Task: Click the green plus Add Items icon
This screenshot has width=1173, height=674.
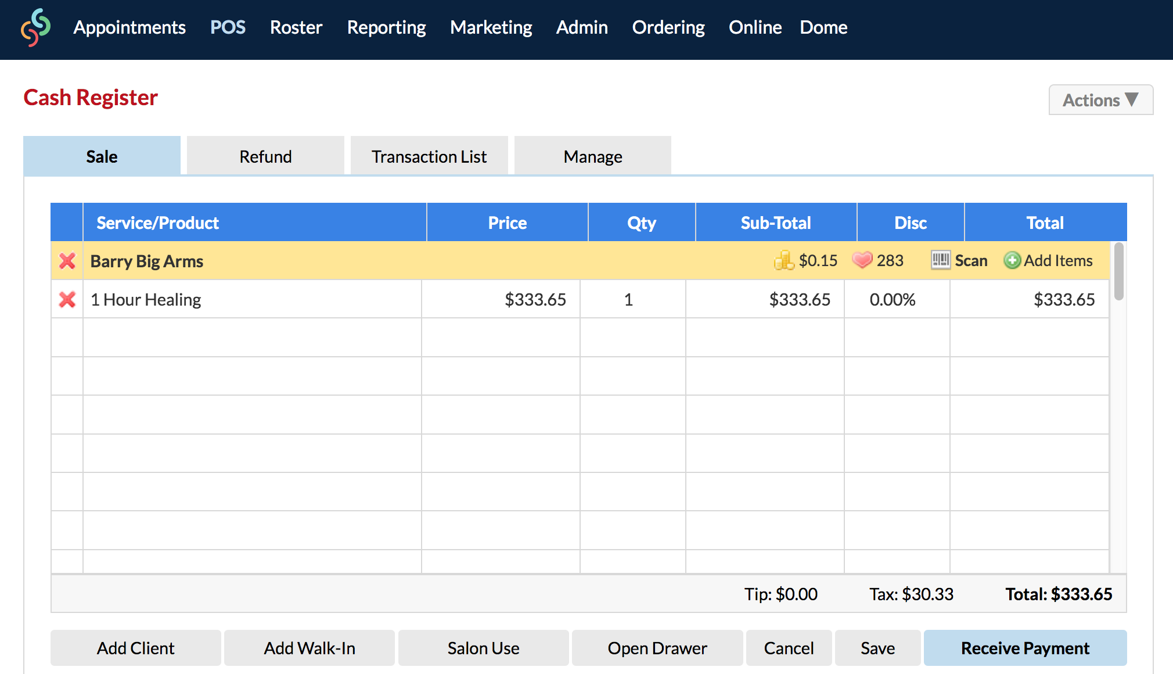Action: (1012, 260)
